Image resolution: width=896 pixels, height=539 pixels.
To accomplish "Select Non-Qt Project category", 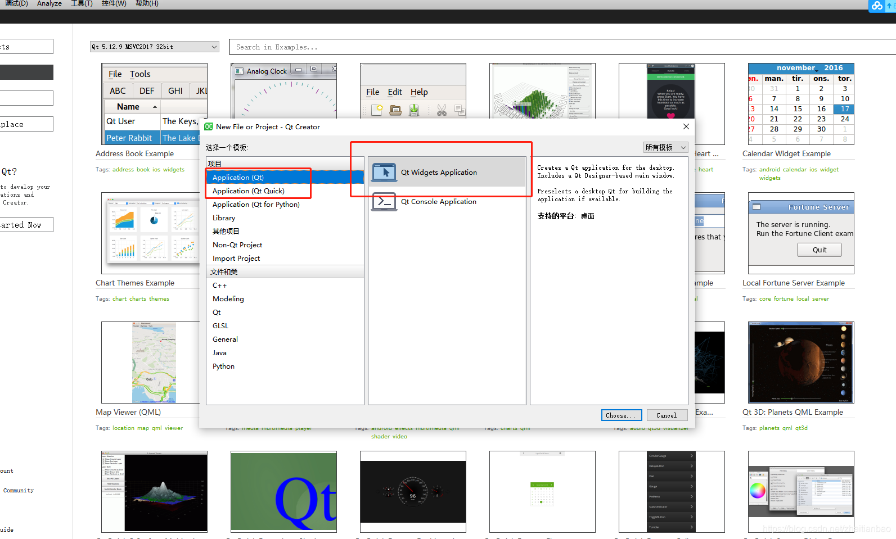I will (x=285, y=244).
